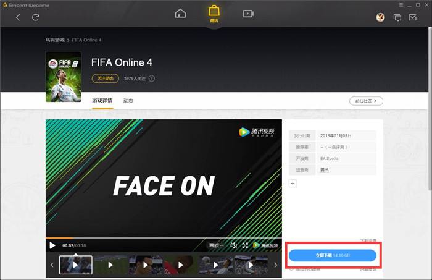Refresh the page with the reload icon
The image size is (432, 280).
pos(35,17)
